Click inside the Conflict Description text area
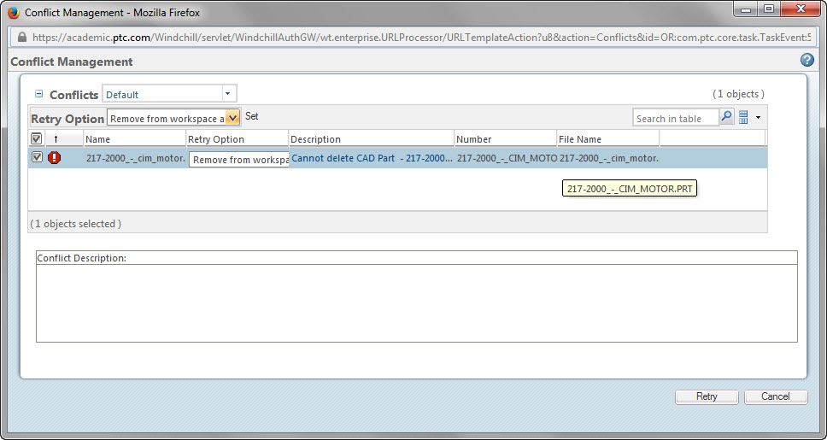This screenshot has width=827, height=440. (x=417, y=302)
